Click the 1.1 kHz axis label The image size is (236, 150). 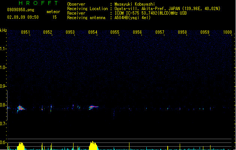pos(3,49)
